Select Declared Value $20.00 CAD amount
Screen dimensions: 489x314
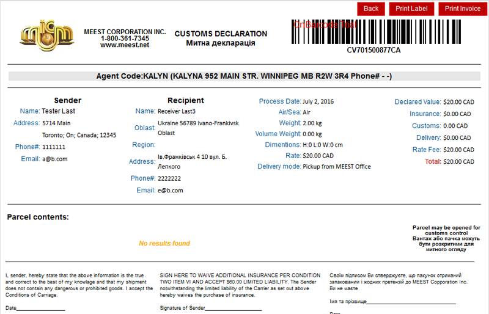459,102
